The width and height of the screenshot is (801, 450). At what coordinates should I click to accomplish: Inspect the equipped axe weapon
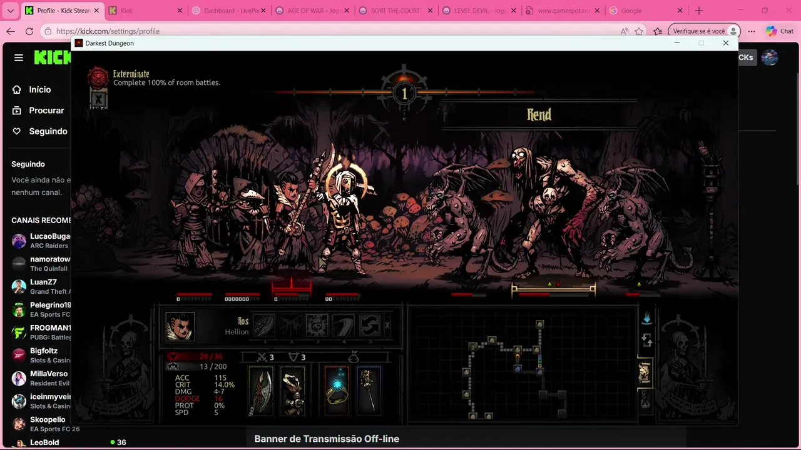261,391
